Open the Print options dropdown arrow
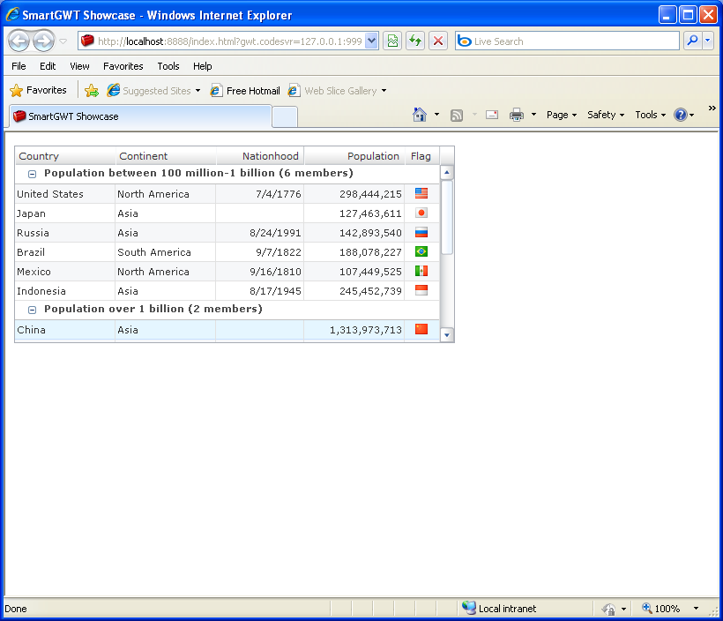The height and width of the screenshot is (621, 723). point(533,115)
